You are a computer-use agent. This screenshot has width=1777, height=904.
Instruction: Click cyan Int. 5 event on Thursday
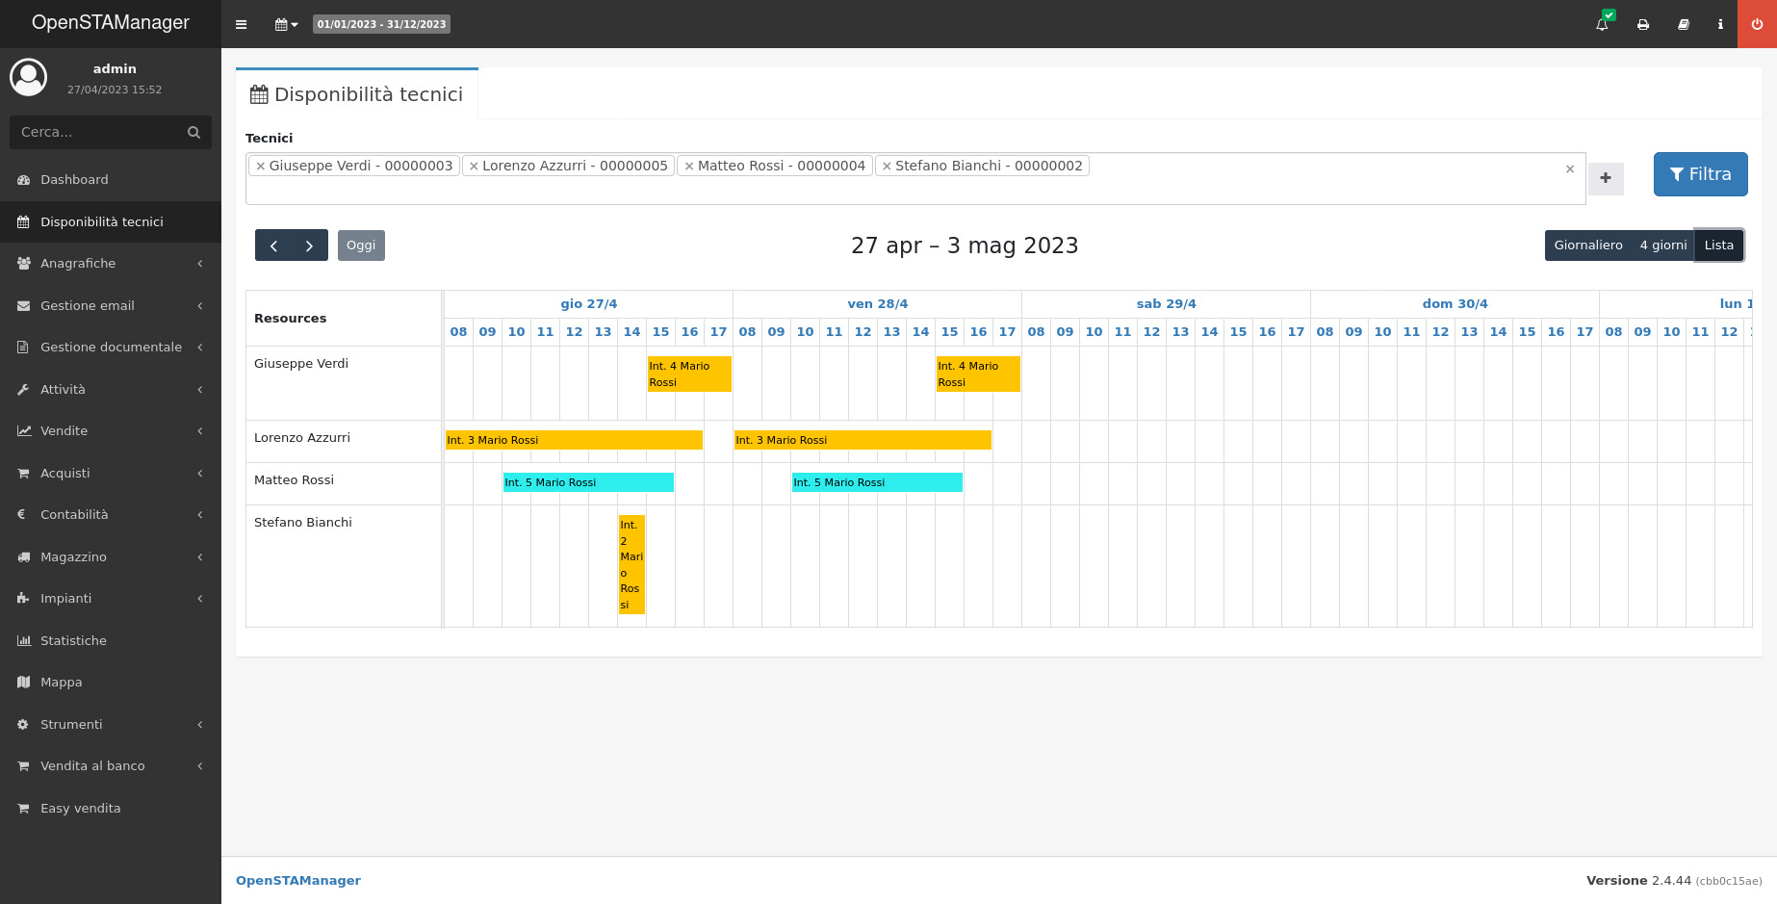point(587,482)
